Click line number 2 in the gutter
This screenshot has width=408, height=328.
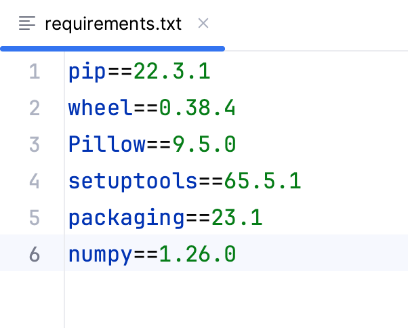(x=35, y=108)
